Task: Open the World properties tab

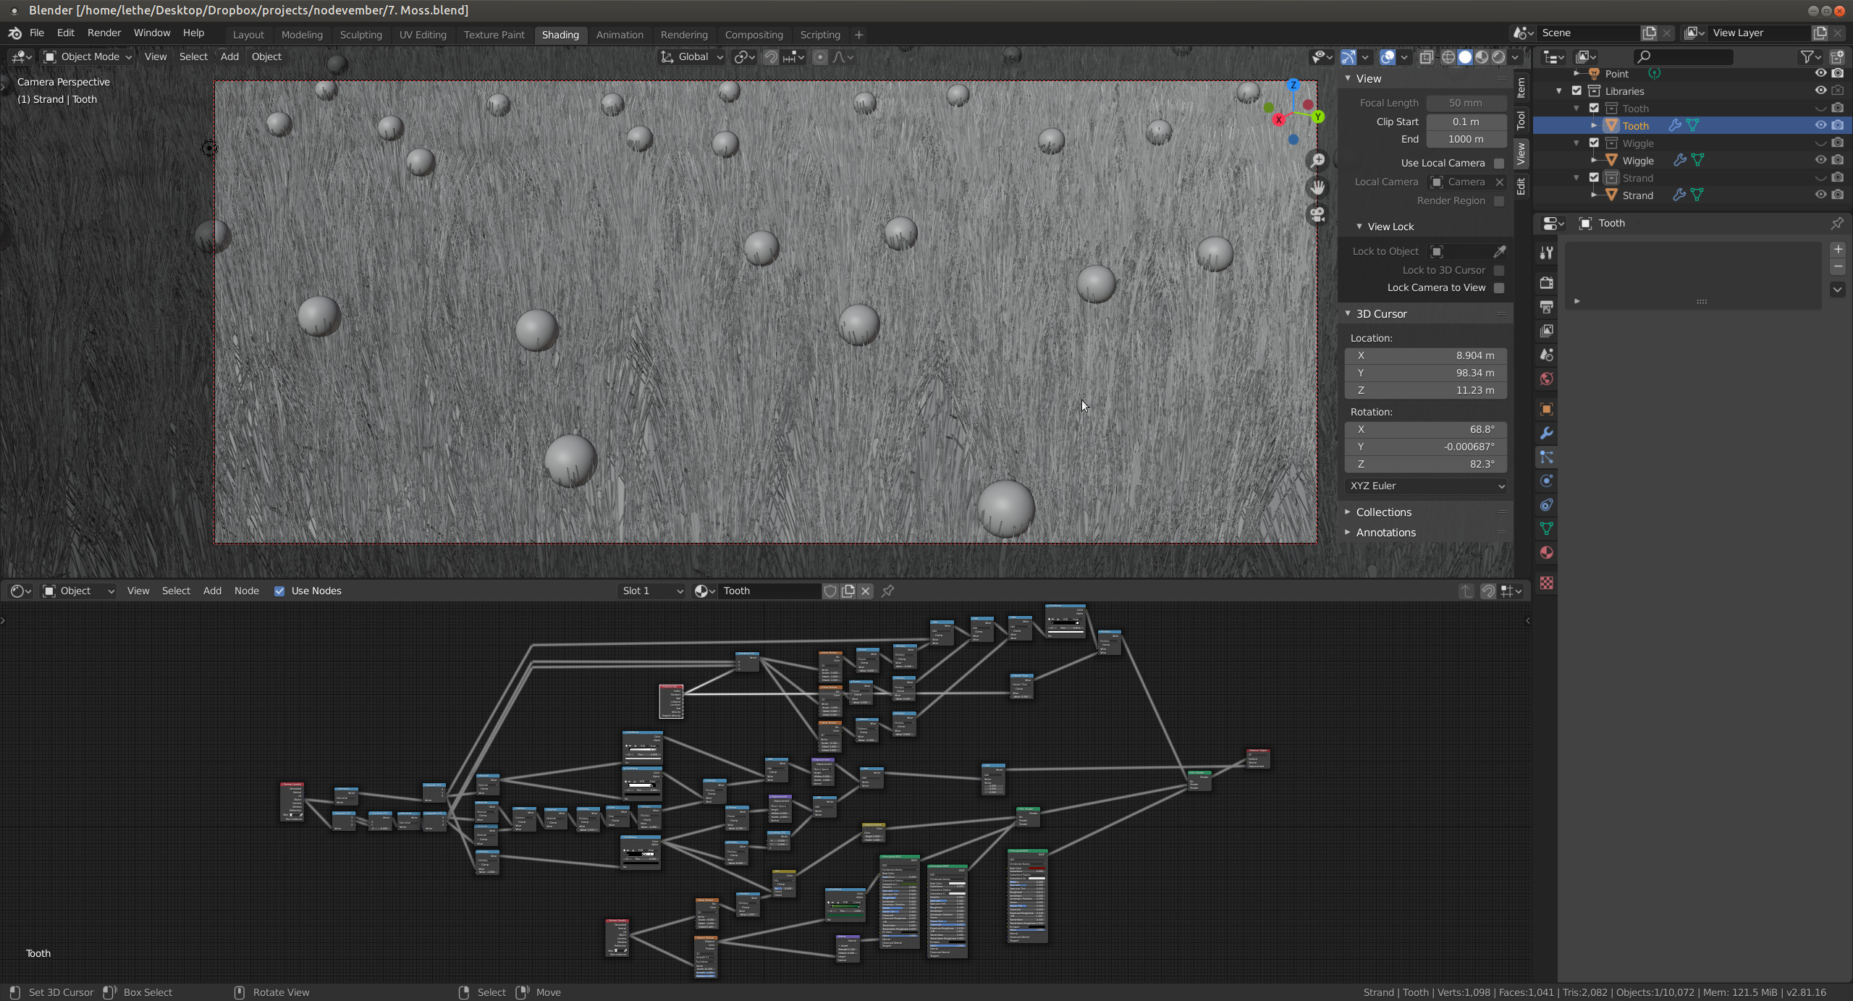Action: [1547, 379]
